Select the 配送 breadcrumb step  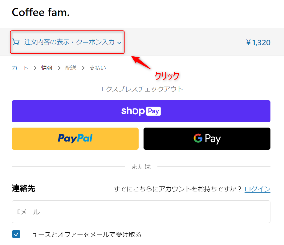point(71,68)
